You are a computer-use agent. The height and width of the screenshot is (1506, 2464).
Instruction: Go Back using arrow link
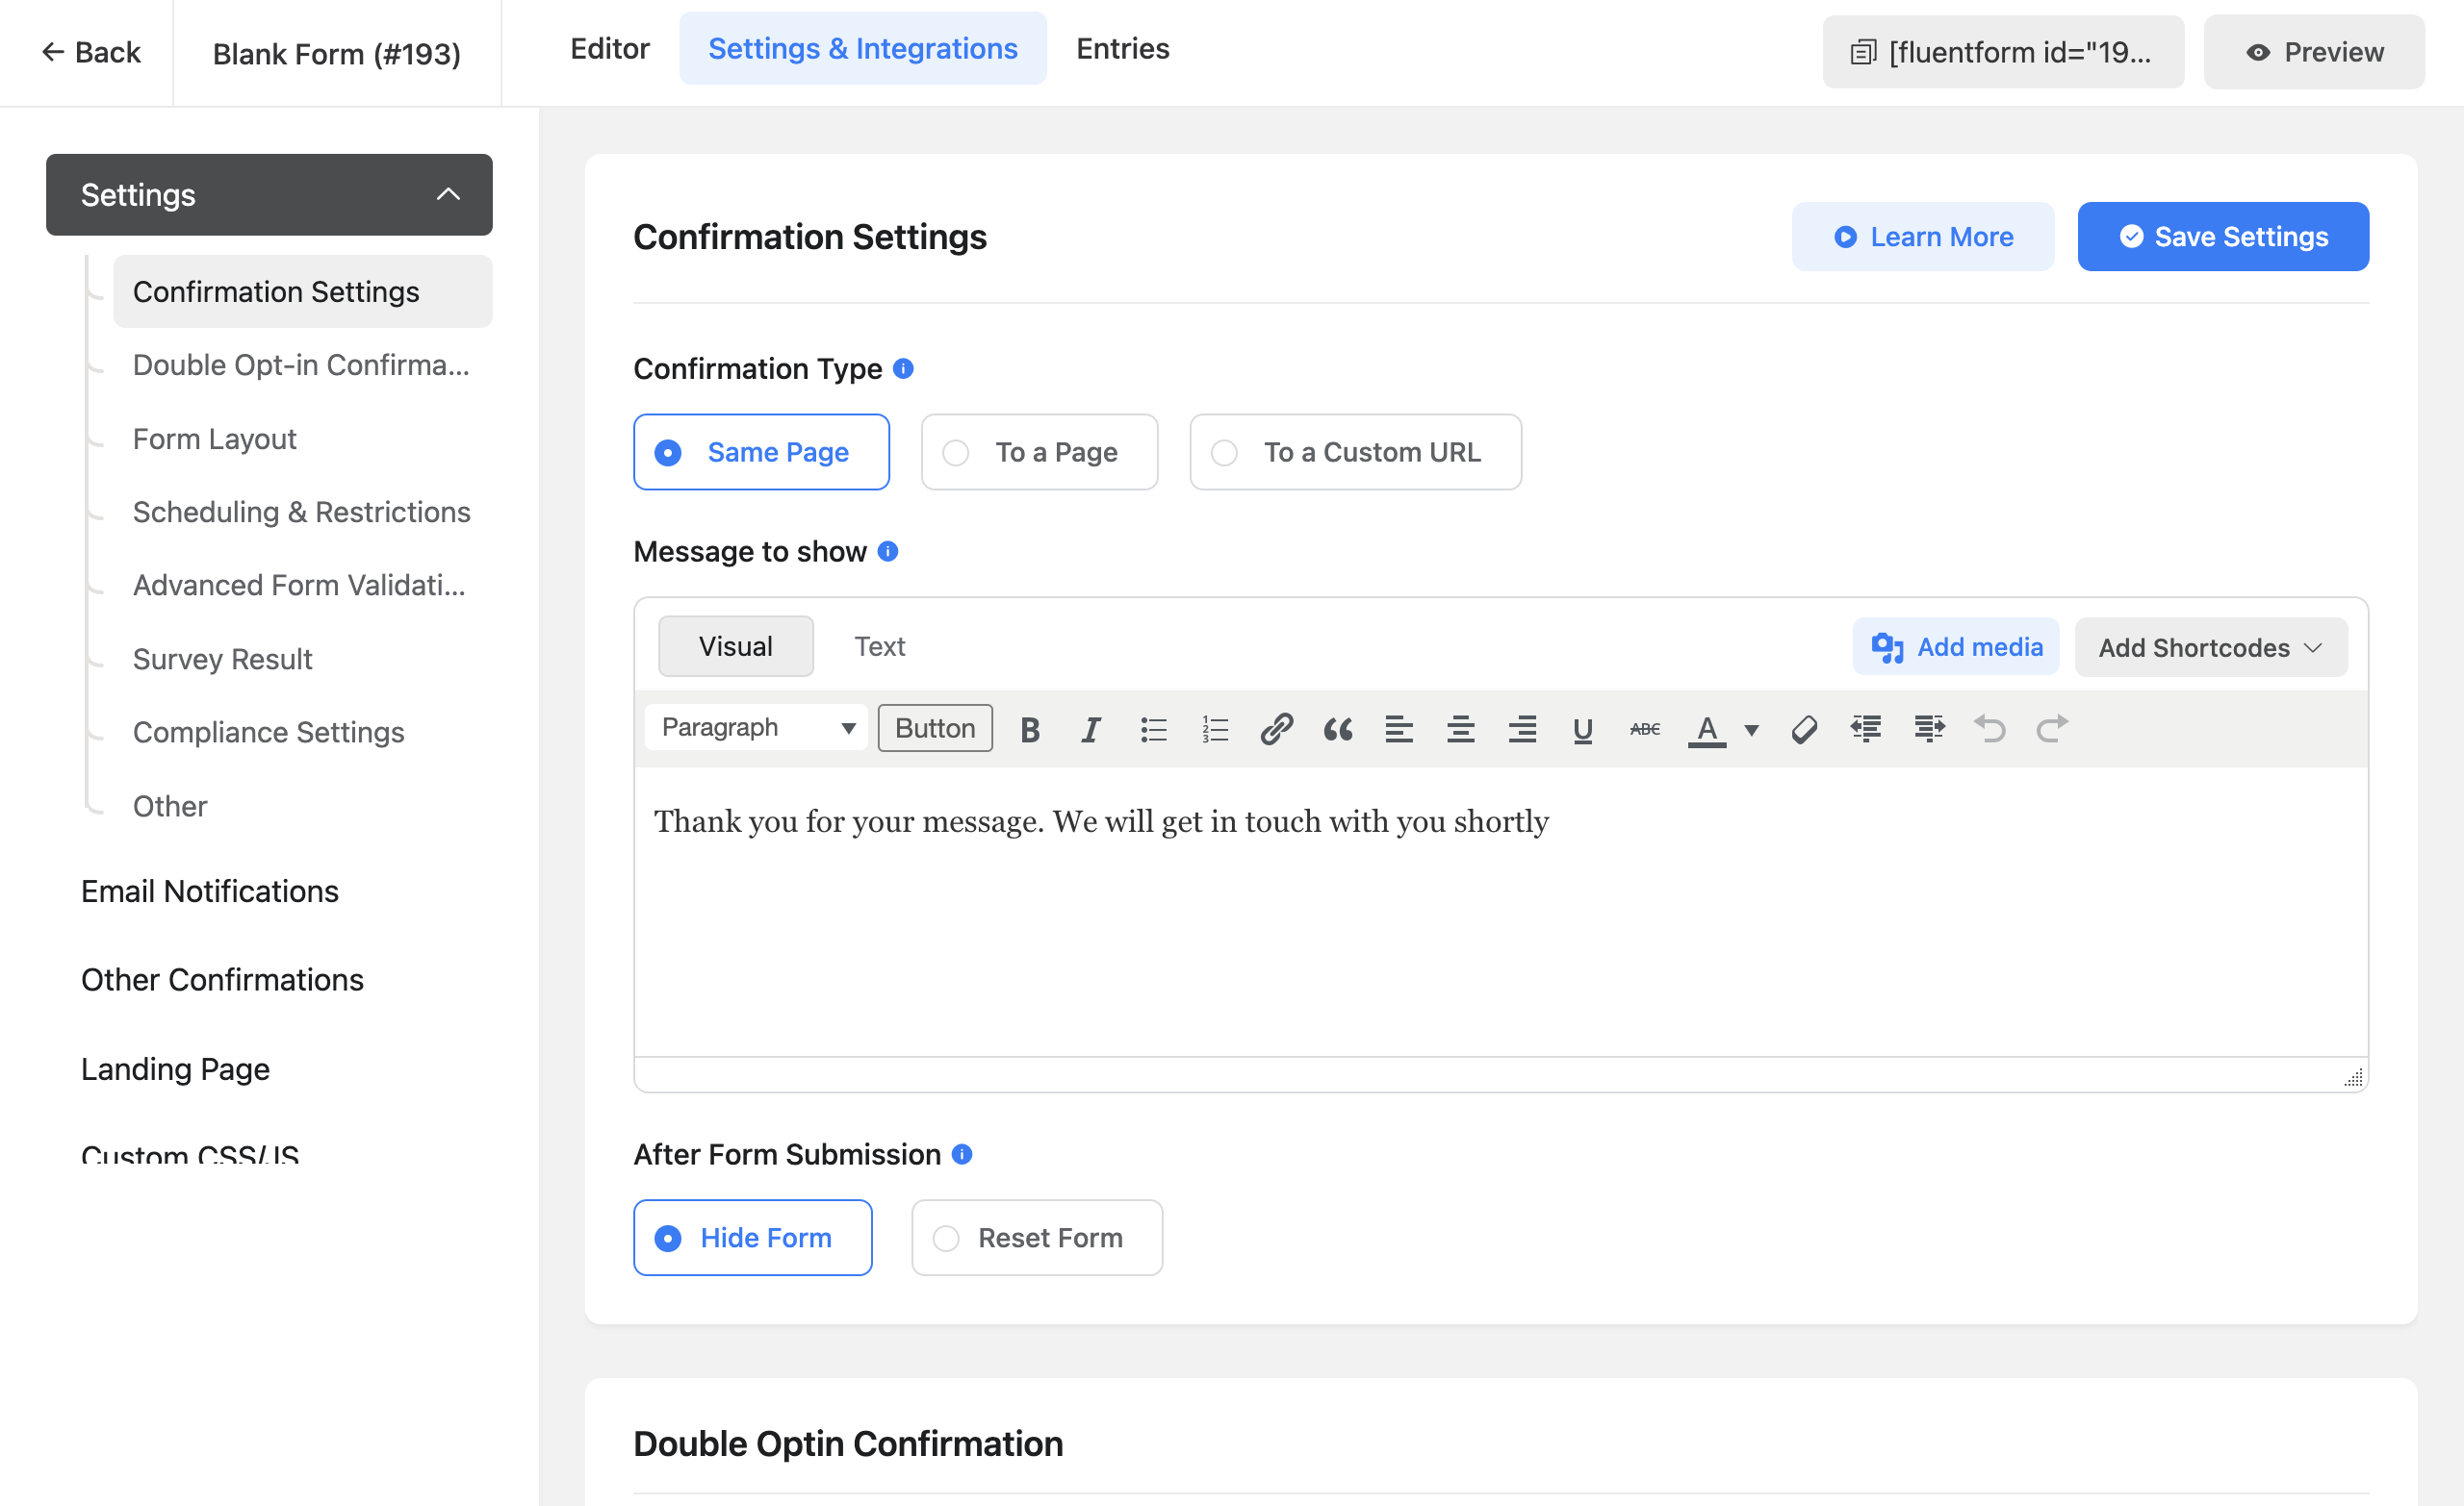tap(90, 52)
